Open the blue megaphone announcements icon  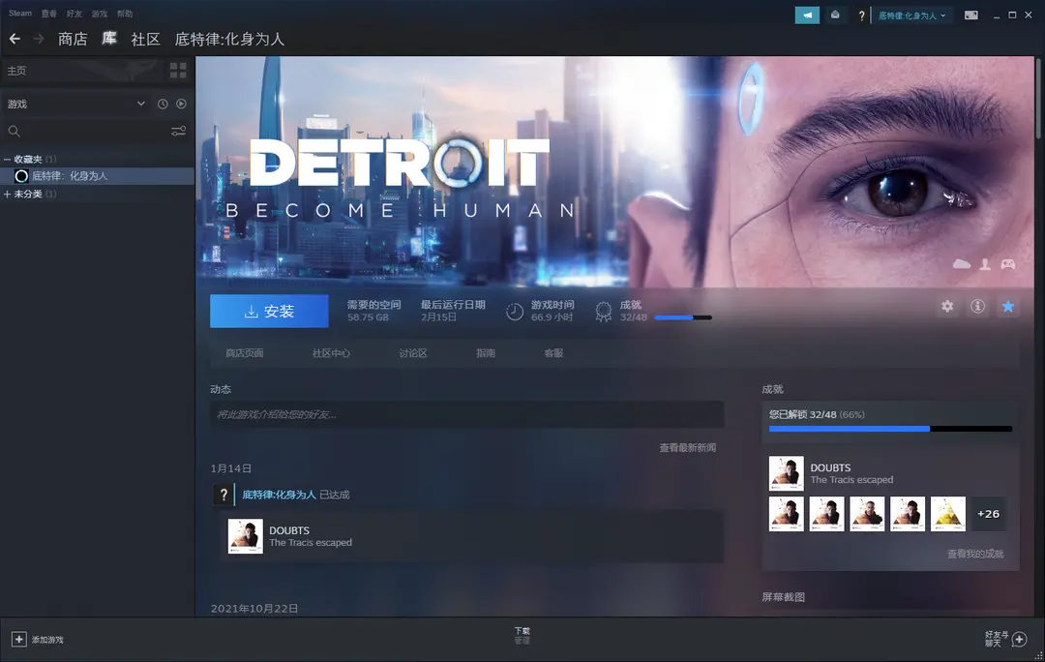807,15
